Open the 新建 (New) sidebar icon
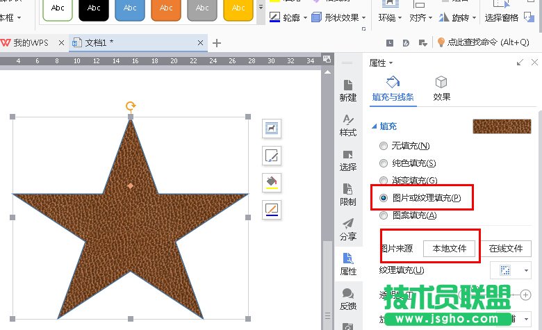542x330 pixels. (x=347, y=89)
